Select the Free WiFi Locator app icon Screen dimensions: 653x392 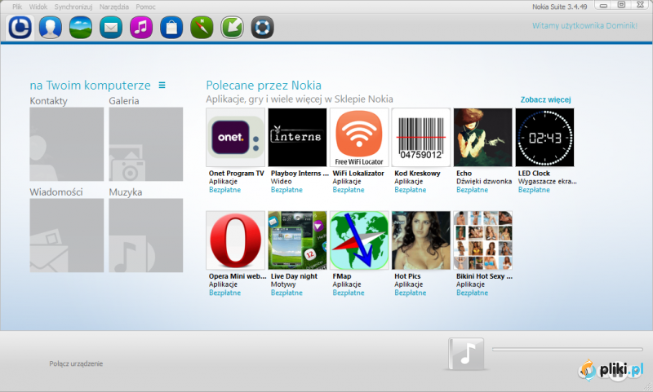point(359,137)
